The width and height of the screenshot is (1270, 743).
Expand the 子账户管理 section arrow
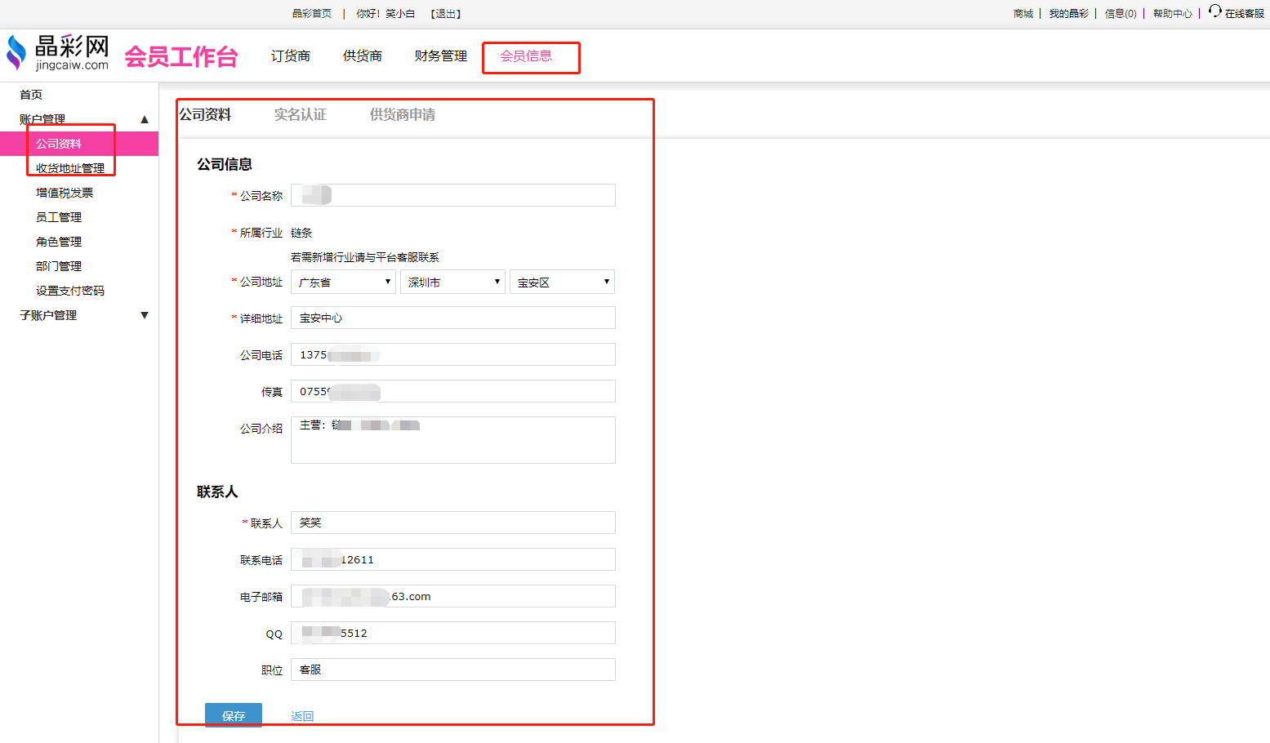pos(145,315)
